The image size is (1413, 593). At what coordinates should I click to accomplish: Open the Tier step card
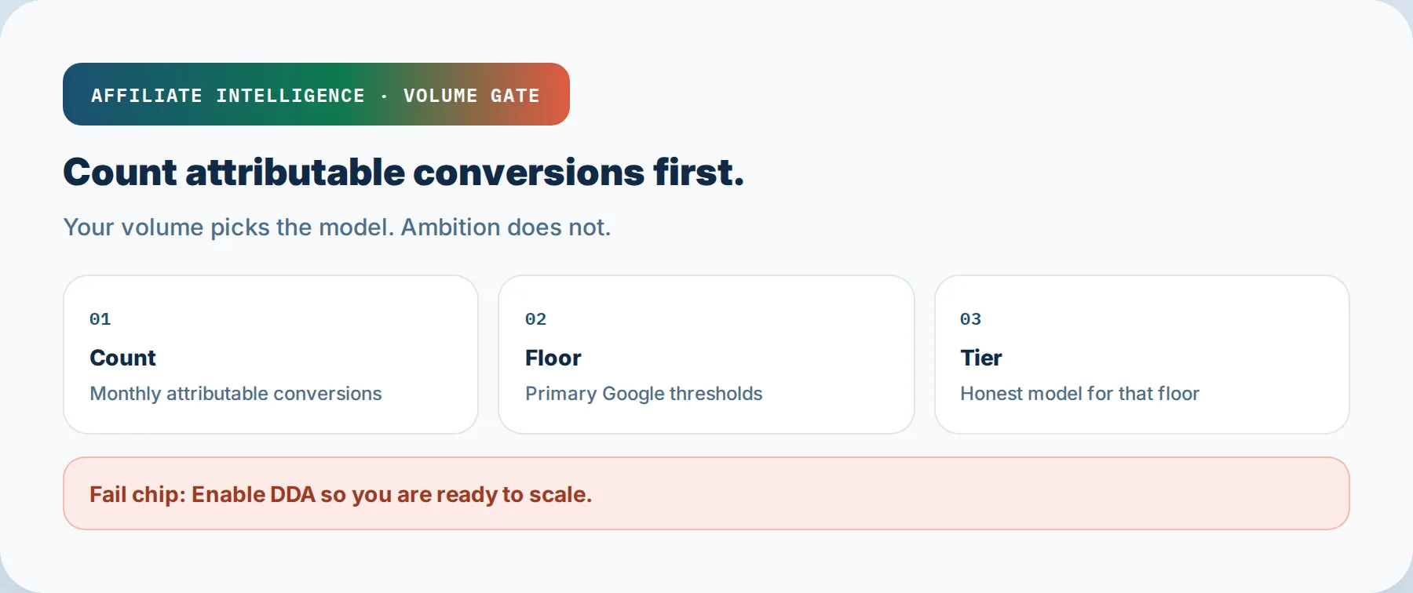click(1142, 355)
